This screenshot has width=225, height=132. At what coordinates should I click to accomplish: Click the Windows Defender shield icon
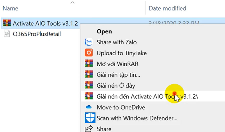click(x=90, y=118)
